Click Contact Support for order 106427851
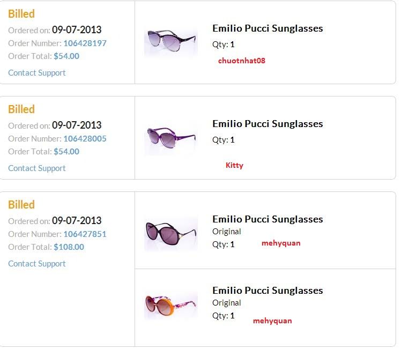402x349 pixels. point(37,264)
